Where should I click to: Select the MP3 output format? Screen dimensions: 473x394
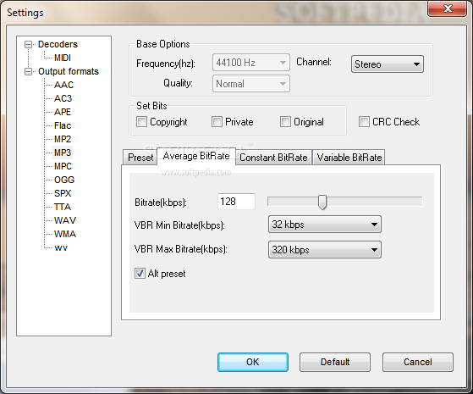click(63, 153)
